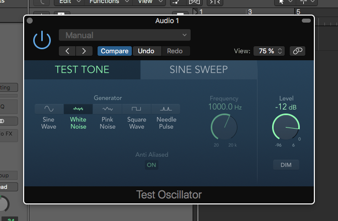Toggle the plug-in power bypass button
Image resolution: width=338 pixels, height=221 pixels.
coord(42,40)
